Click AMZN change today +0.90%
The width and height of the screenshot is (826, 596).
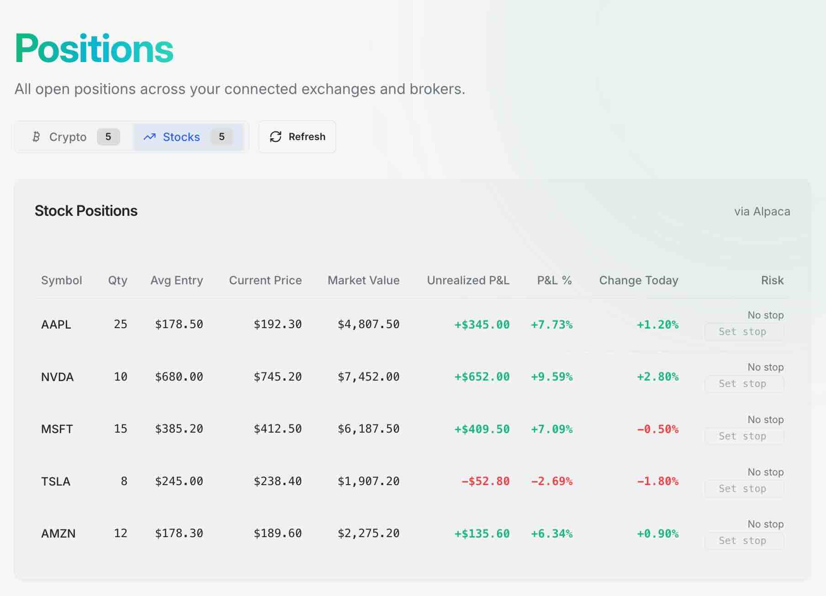coord(658,534)
